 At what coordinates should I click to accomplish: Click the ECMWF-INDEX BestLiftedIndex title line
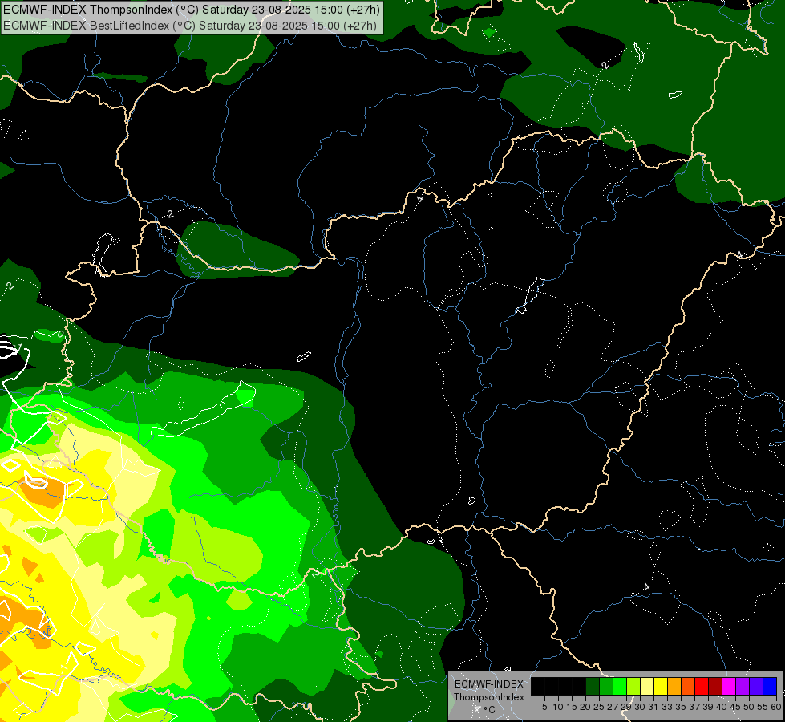pyautogui.click(x=190, y=25)
